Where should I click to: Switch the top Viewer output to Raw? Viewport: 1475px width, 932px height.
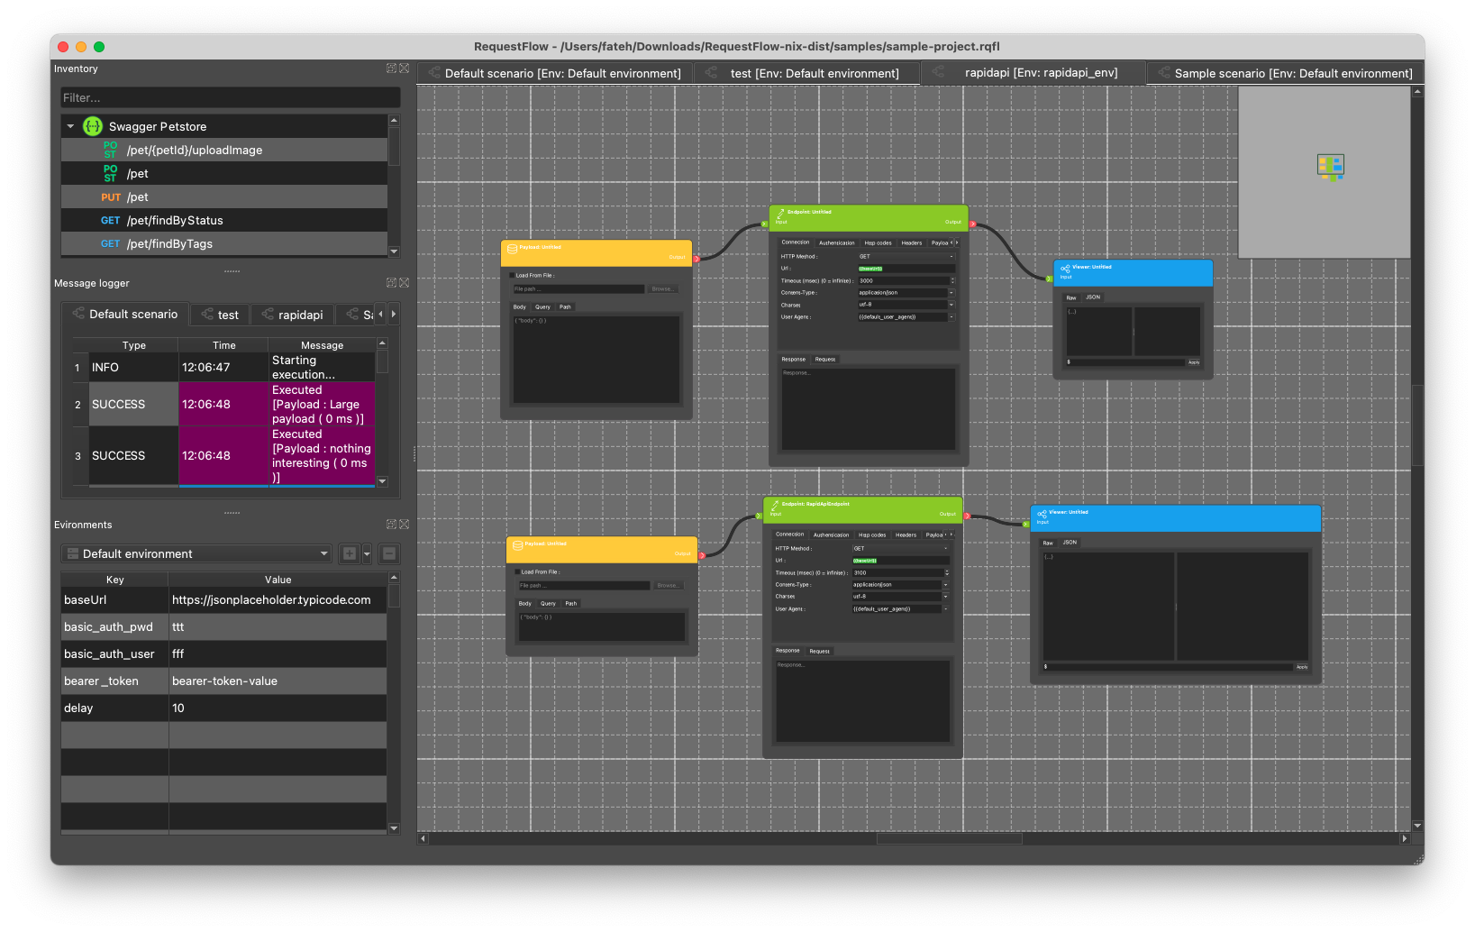[x=1071, y=297]
